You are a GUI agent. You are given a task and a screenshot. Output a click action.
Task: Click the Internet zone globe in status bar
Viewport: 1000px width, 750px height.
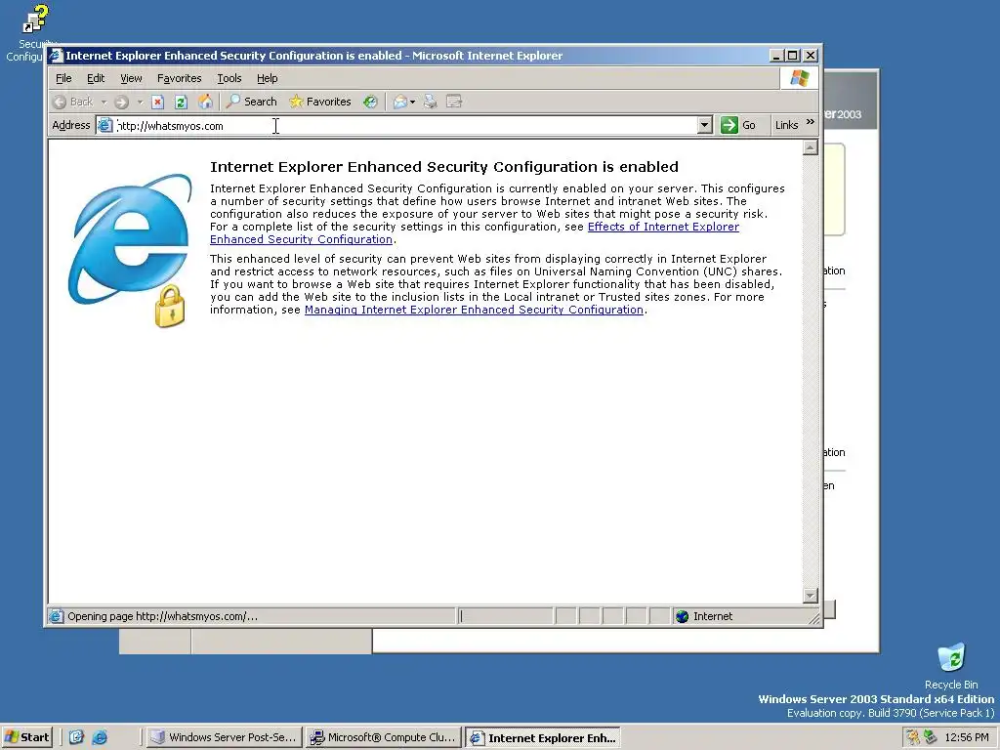click(683, 616)
